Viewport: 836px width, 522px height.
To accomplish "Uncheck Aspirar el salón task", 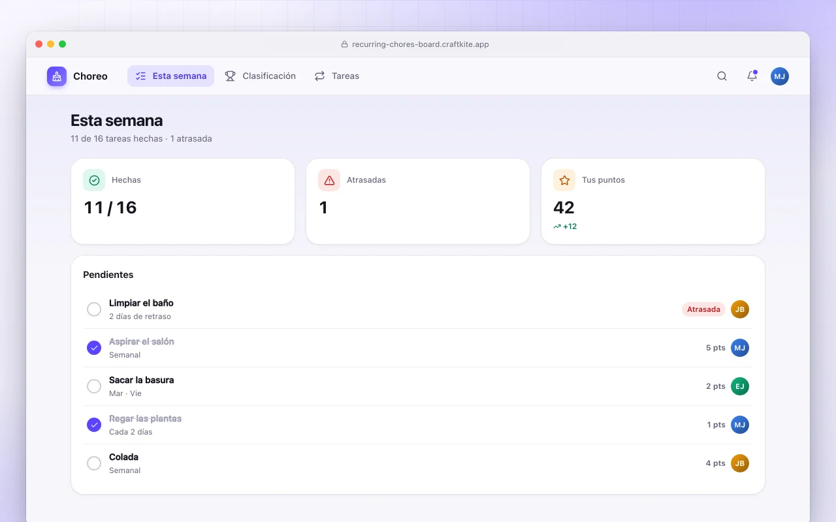I will click(94, 348).
